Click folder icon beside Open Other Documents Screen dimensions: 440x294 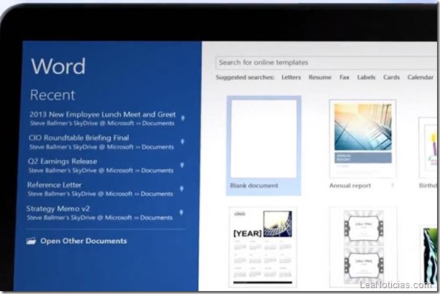click(31, 241)
